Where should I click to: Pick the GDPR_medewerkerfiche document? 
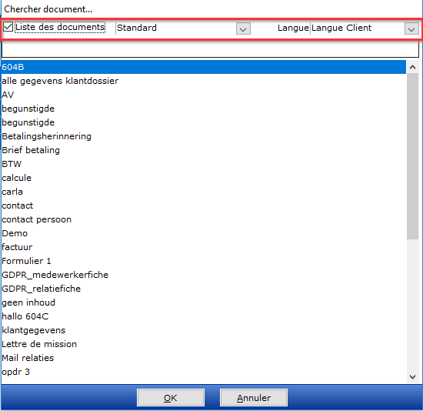203,275
